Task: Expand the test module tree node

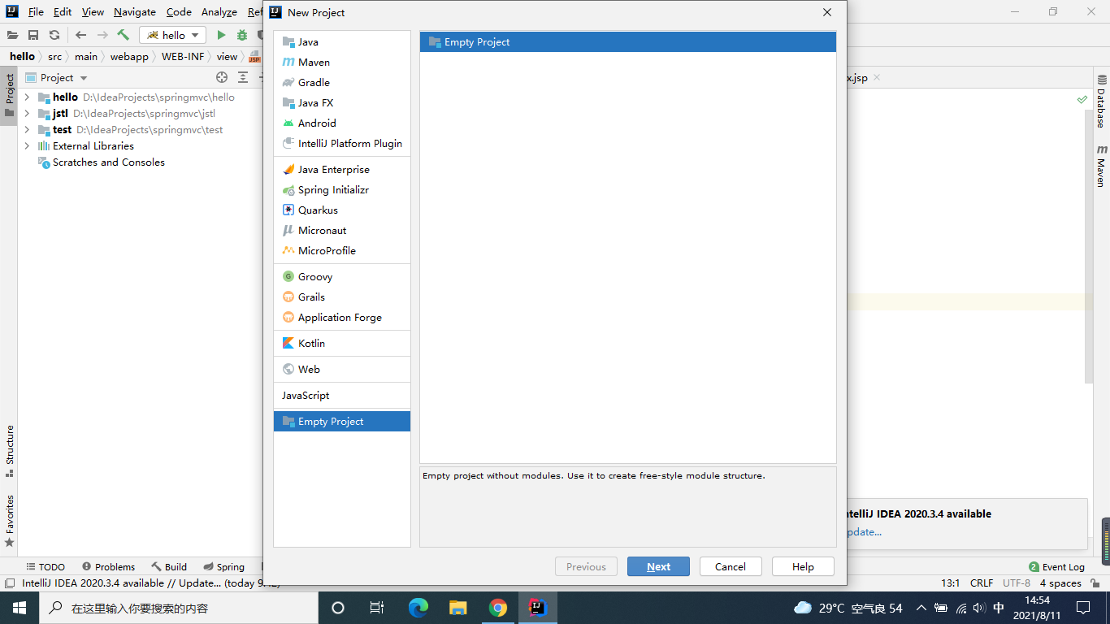Action: pos(27,130)
